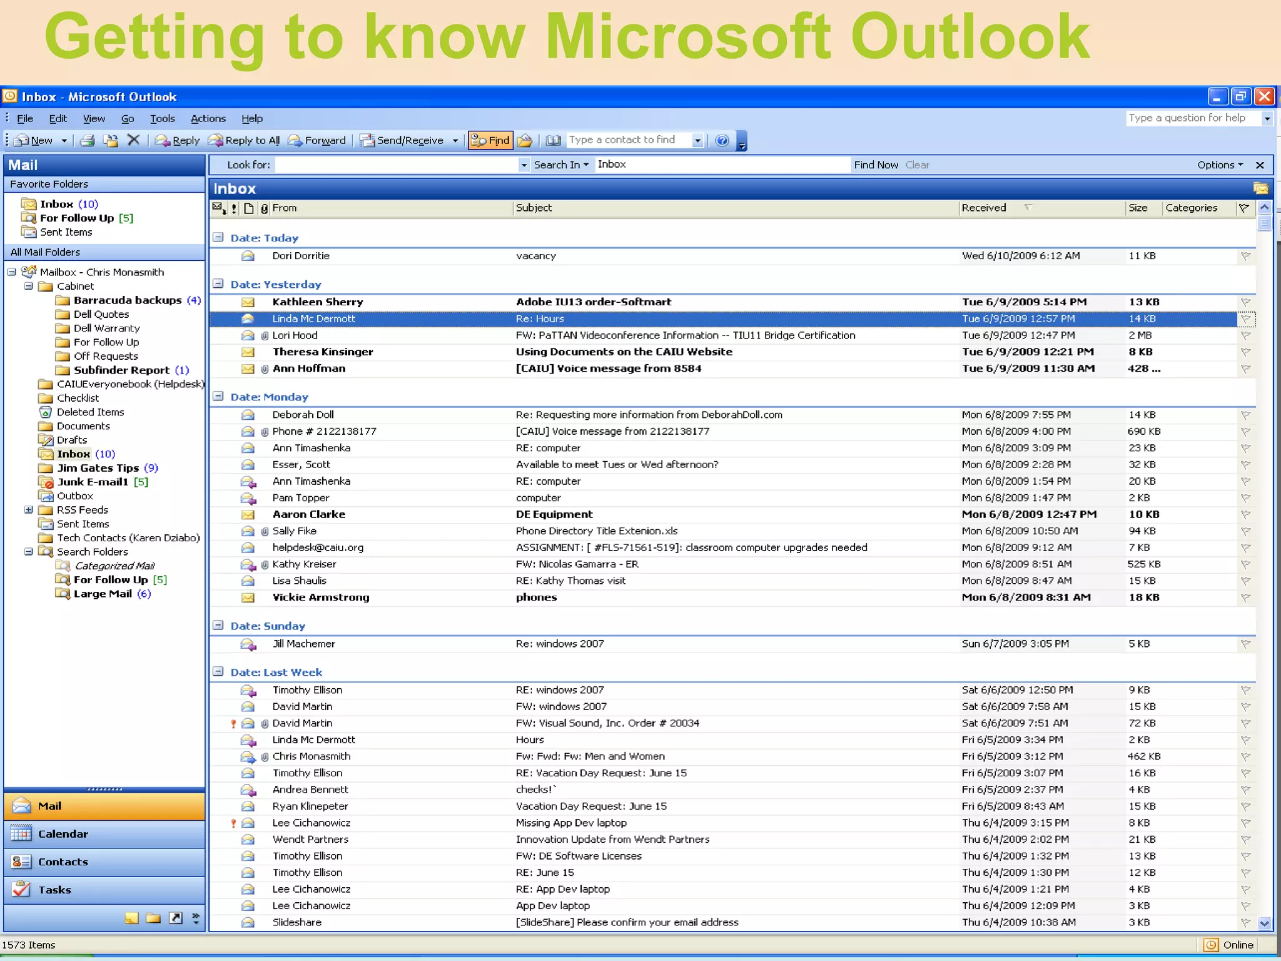Collapse the Date: Yesterday group

click(x=218, y=284)
